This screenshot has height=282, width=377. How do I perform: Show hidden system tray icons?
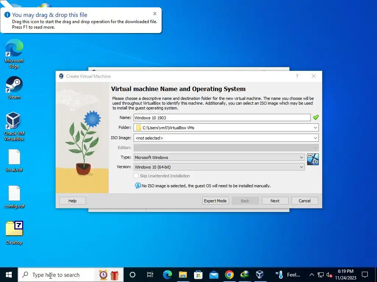click(x=311, y=275)
